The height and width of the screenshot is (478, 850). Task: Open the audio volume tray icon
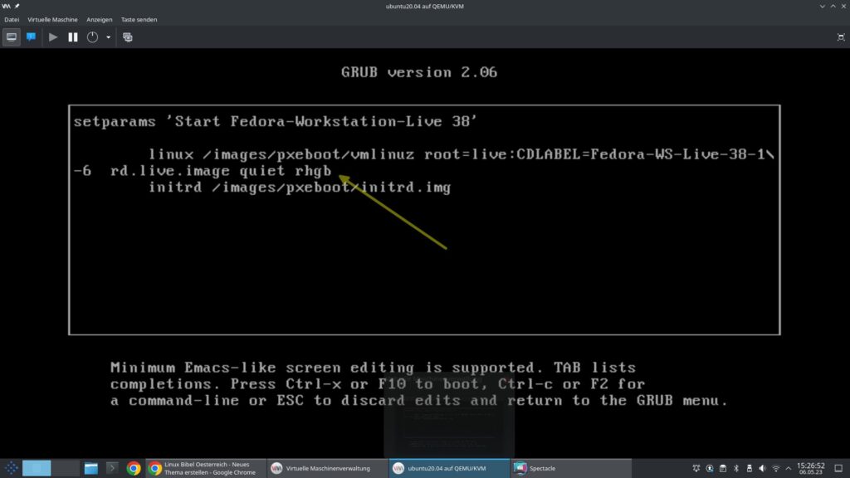click(763, 468)
